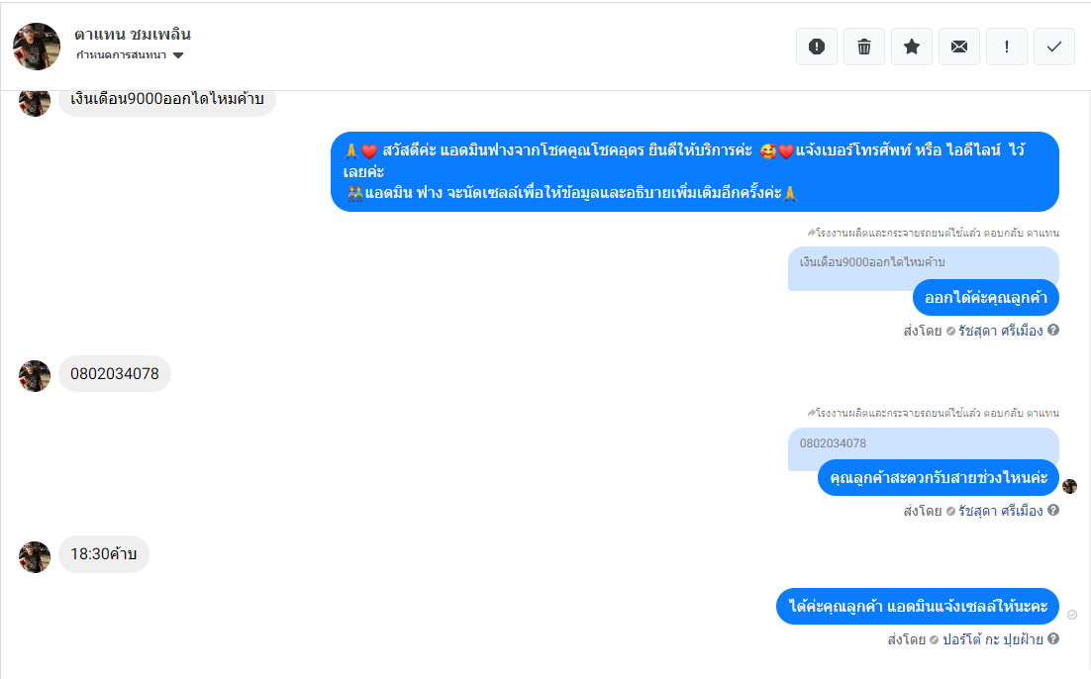Click the seen avatar beside คุณลูกค้าสะดวกรับสาย message
Image resolution: width=1091 pixels, height=679 pixels.
(1070, 486)
